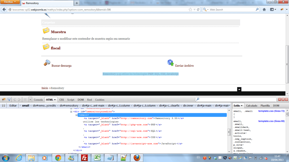Click the Editar button
The image size is (289, 162).
tap(13, 106)
